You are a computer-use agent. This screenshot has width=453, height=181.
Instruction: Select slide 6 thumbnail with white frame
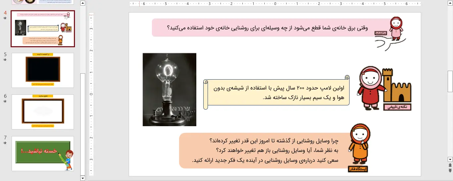[x=43, y=112]
